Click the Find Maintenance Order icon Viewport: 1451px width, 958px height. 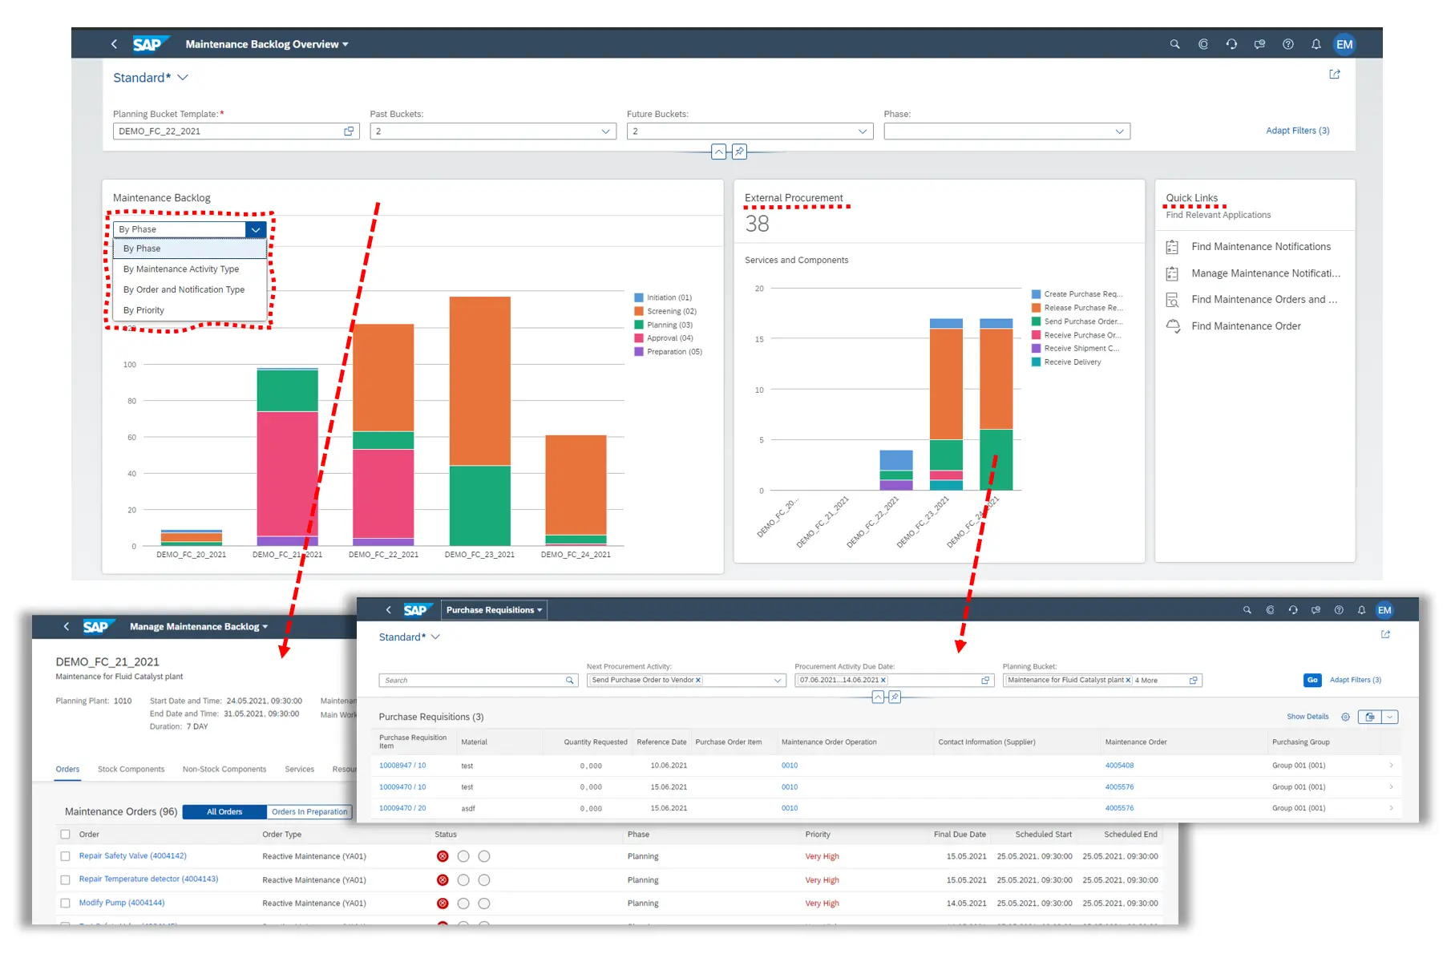1173,326
